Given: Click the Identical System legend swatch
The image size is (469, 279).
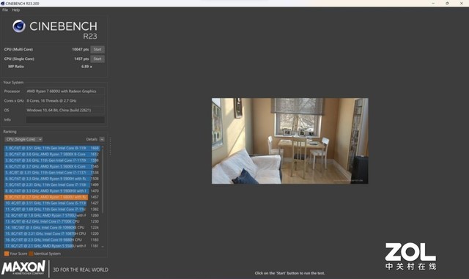Looking at the screenshot, I should pos(31,253).
